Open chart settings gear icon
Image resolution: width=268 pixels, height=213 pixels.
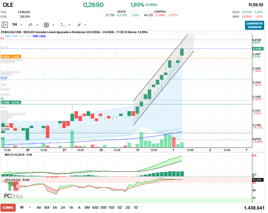tap(46, 25)
